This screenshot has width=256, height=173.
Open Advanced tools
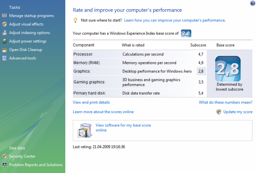[23, 58]
